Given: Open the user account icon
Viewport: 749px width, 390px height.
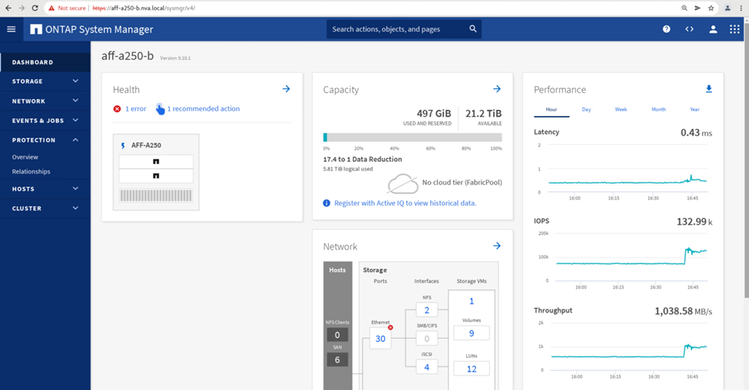Looking at the screenshot, I should pyautogui.click(x=713, y=29).
